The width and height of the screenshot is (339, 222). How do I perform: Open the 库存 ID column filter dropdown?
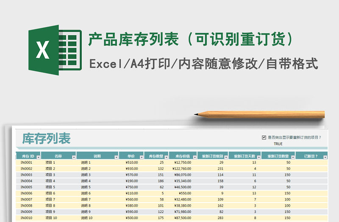click(x=39, y=157)
